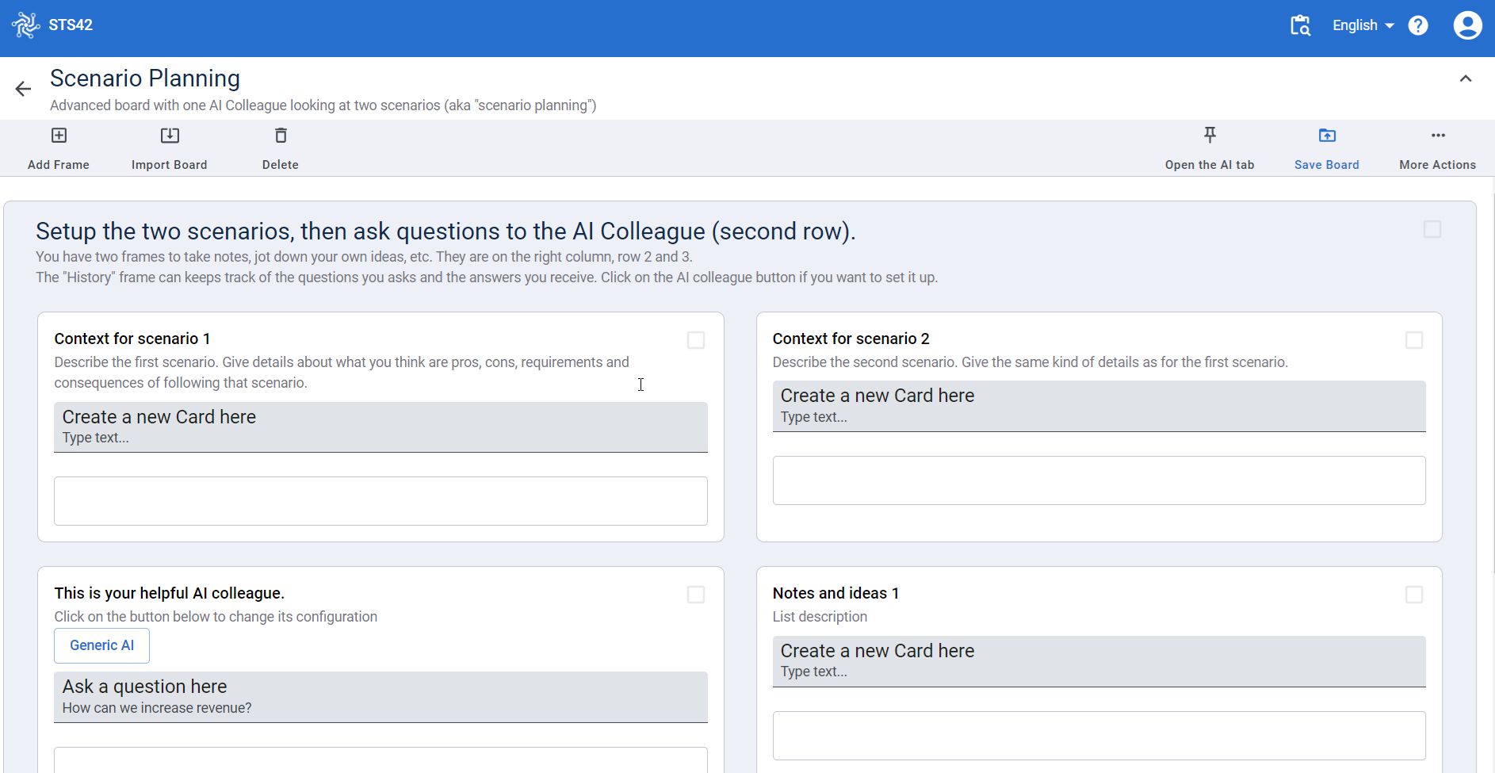Click the Notes and ideas 1 heading

point(836,593)
